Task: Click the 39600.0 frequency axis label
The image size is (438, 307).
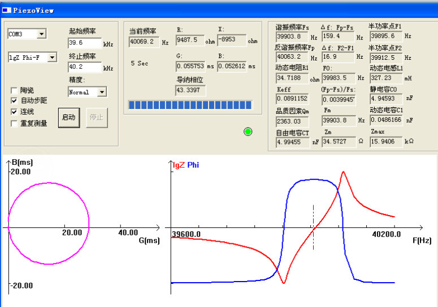Action: pos(186,234)
